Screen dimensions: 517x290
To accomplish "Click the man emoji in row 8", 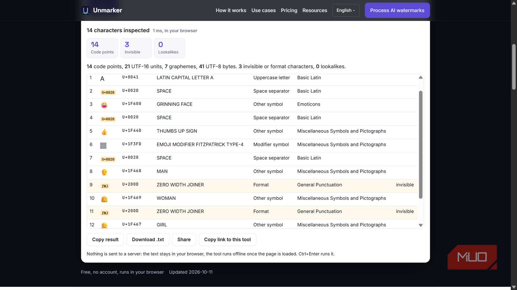I will point(104,172).
